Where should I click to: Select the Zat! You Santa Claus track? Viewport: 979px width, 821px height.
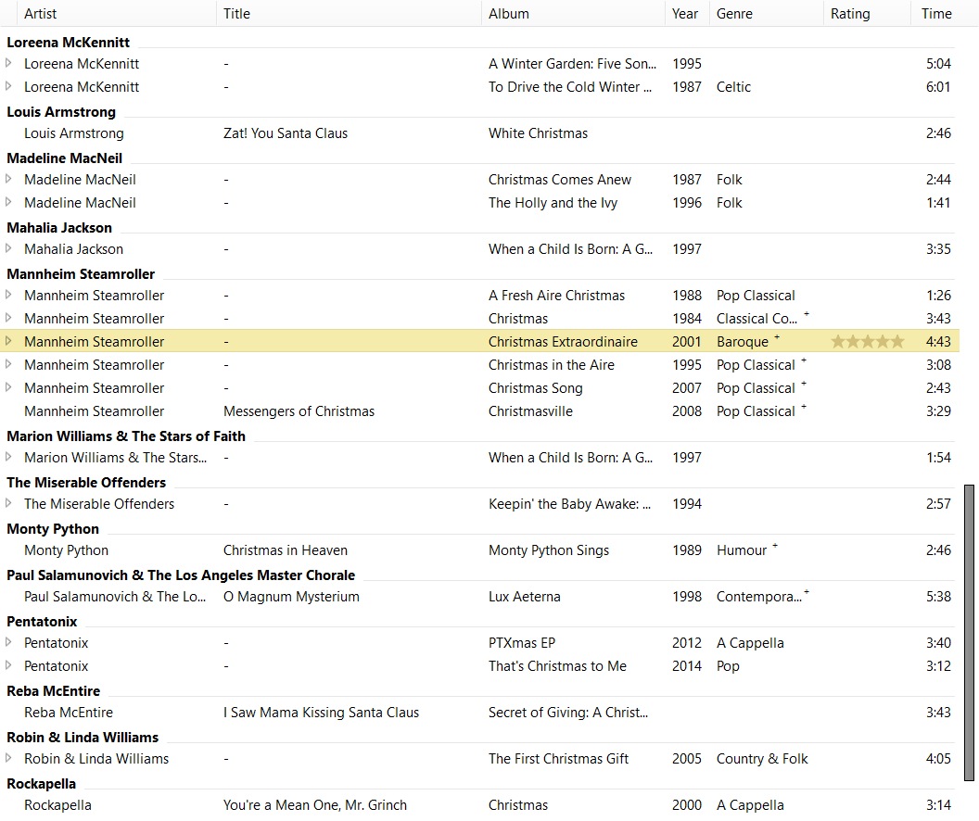click(x=286, y=133)
